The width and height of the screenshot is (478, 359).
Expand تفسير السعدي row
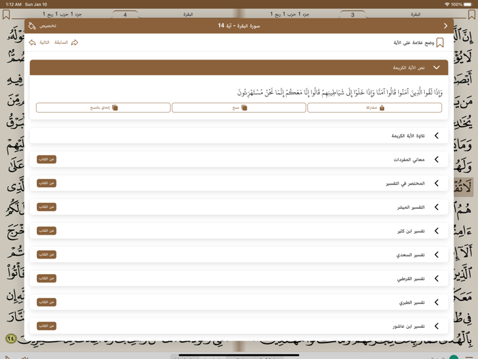(239, 254)
